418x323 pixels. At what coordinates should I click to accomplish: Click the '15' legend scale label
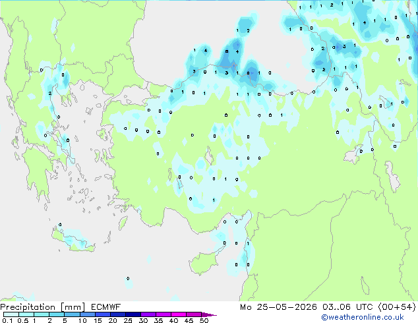[98, 320]
